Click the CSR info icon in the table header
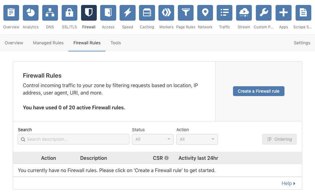315x194 pixels. pyautogui.click(x=166, y=158)
